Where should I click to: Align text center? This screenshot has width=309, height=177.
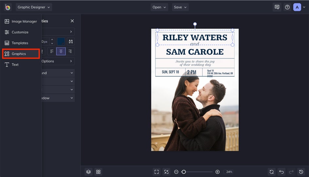tap(61, 51)
